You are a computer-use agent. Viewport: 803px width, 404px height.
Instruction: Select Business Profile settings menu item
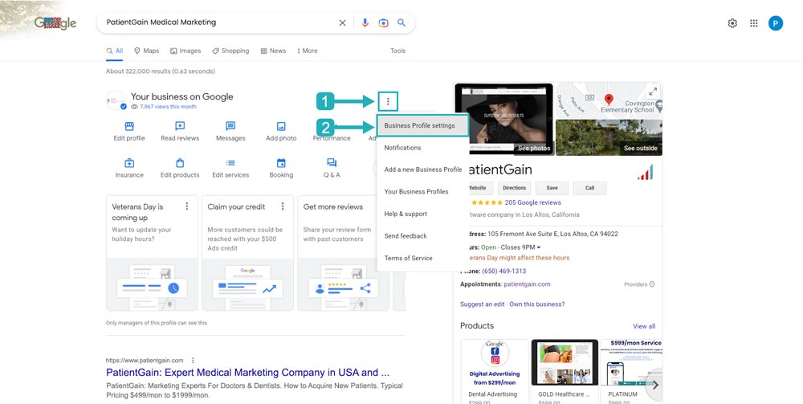click(422, 125)
